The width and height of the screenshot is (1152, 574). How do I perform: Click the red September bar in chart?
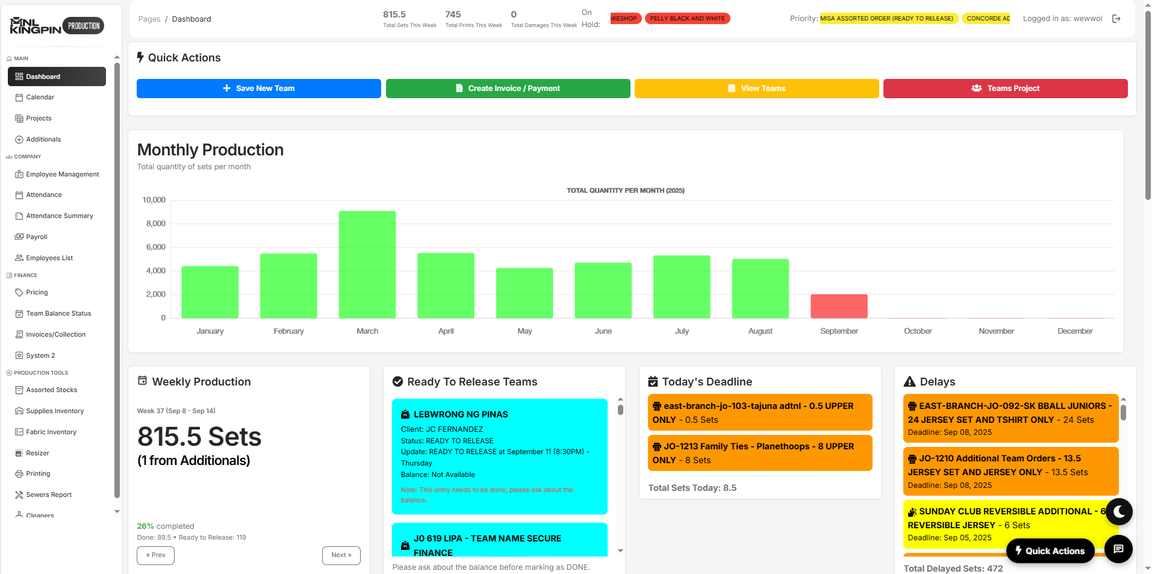click(838, 306)
